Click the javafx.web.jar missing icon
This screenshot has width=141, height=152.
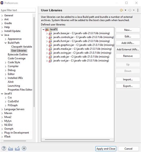50,57
